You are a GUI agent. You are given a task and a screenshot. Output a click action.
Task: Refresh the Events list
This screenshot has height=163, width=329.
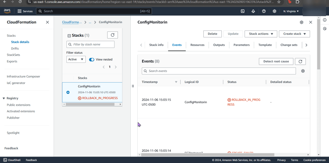tap(300, 61)
